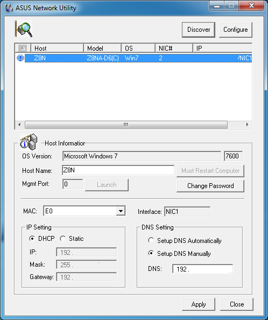Image resolution: width=268 pixels, height=320 pixels.
Task: Sort by the IP column header
Action: [222, 48]
